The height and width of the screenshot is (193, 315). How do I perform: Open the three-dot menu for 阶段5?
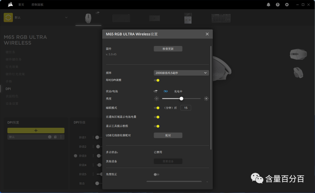coord(93,174)
